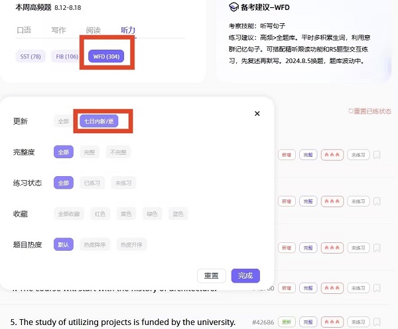The width and height of the screenshot is (398, 329).
Task: Set 完整度 filter to 全部
Action: [x=64, y=152]
